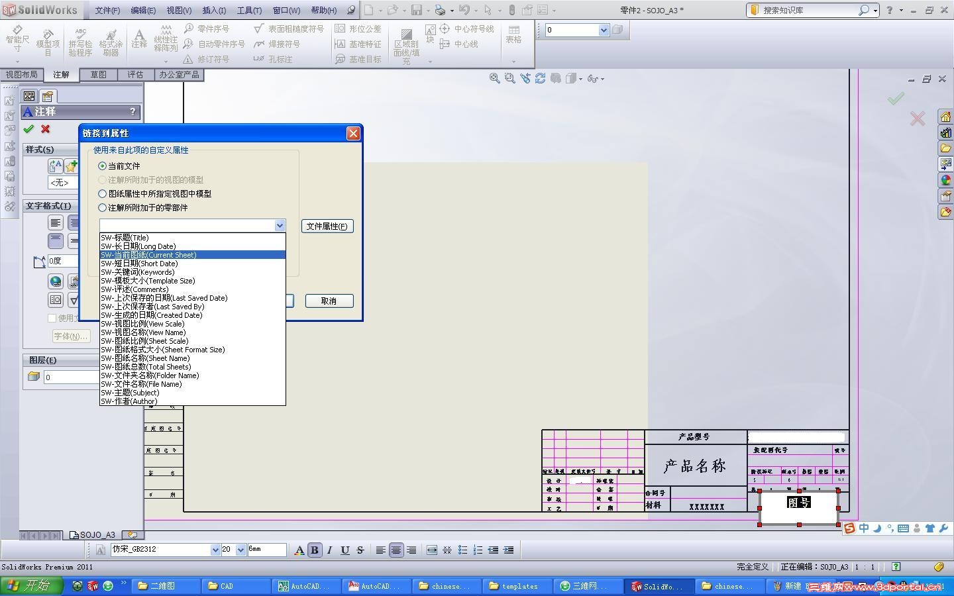Insert a 焊接符号 weld symbol

(x=277, y=44)
